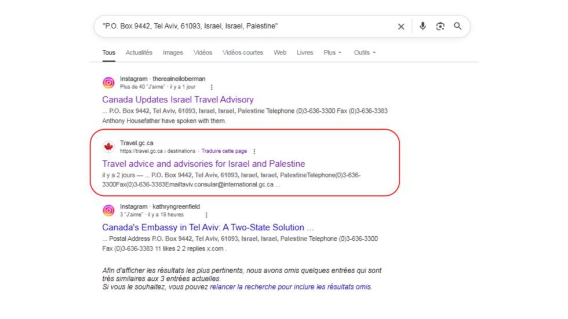Open Travel advice and advisories for Israel link
Screen dimensions: 568x319
tap(203, 164)
